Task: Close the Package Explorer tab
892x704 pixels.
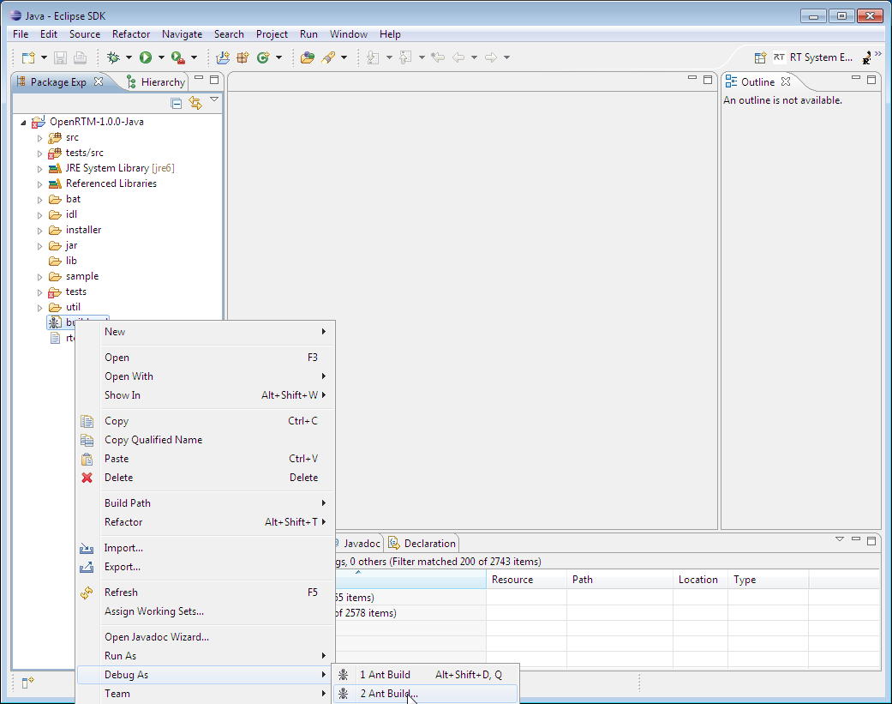Action: click(x=99, y=81)
